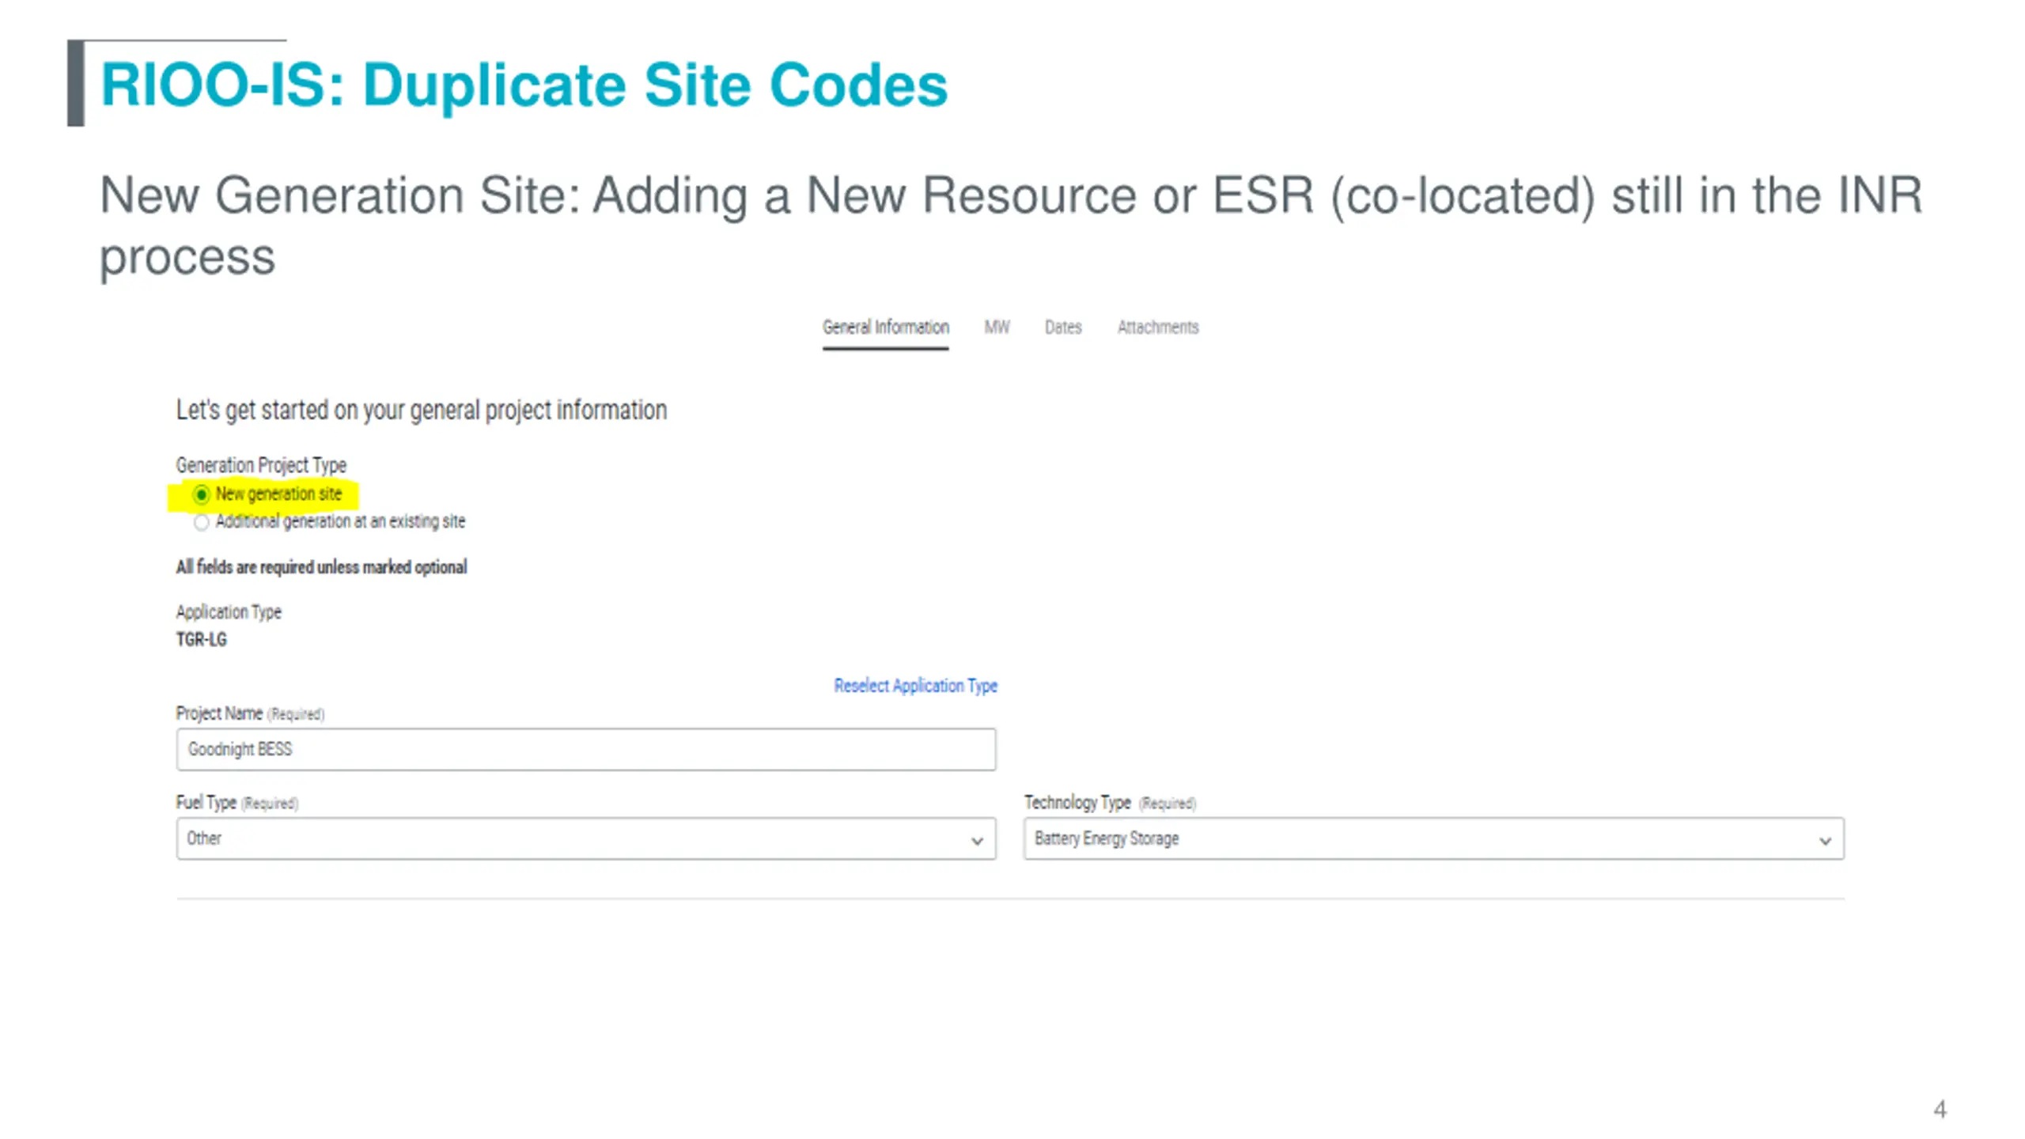This screenshot has height=1139, width=2025.
Task: Click the 'All fields are required' note
Action: pyautogui.click(x=321, y=567)
